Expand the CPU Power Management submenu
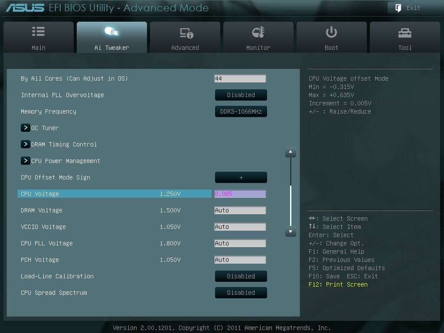Image resolution: width=444 pixels, height=333 pixels. tap(60, 160)
